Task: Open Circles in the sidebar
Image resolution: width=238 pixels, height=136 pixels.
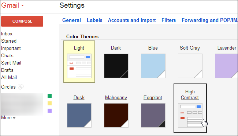Action: click(8, 87)
